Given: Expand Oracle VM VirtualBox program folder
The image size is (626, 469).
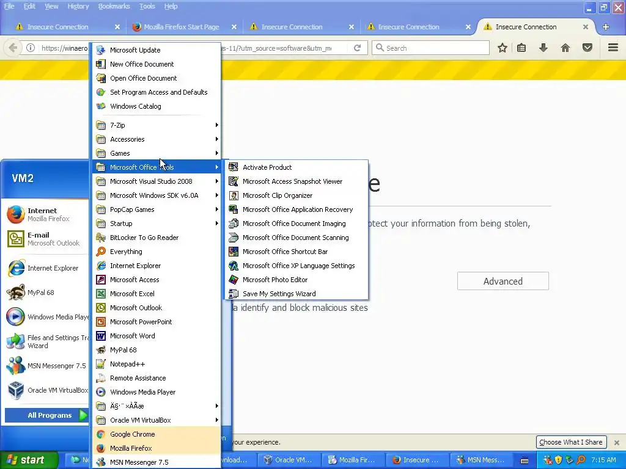Looking at the screenshot, I should point(156,420).
